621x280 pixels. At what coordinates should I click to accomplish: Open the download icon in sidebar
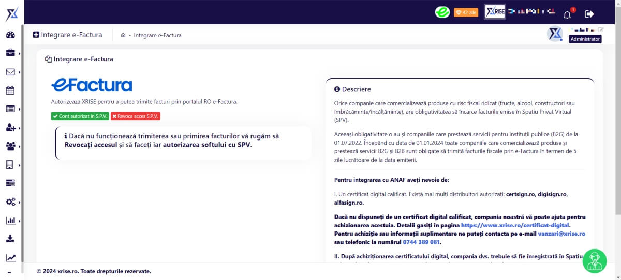coord(10,239)
